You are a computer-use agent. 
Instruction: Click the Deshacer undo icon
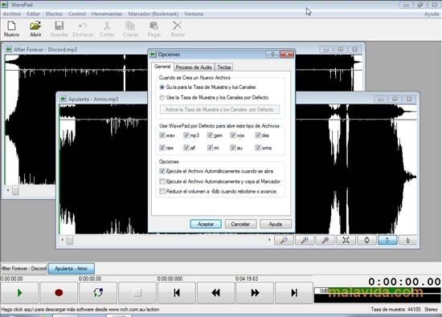83,29
